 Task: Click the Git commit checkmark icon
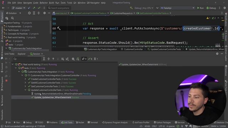point(39,8)
